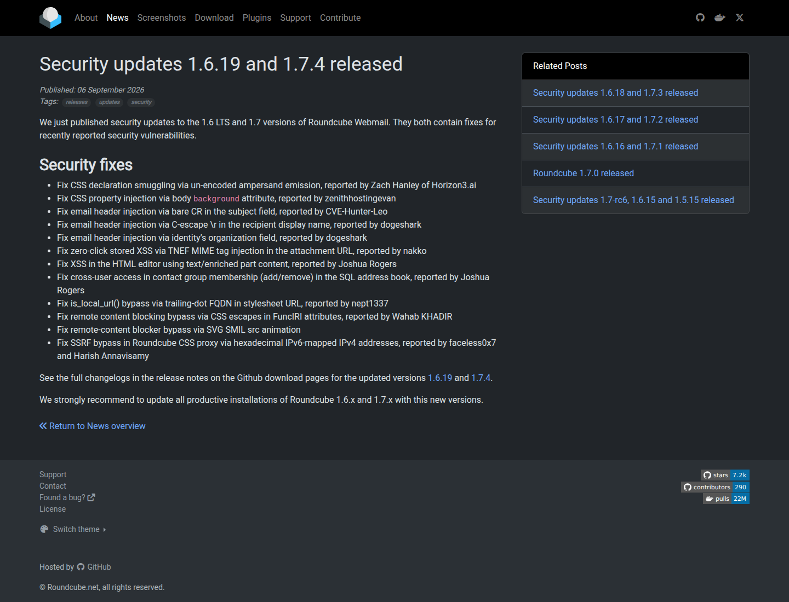Click the bullet about SSRF bypass in CSS proxy
This screenshot has height=602, width=789.
click(x=276, y=349)
